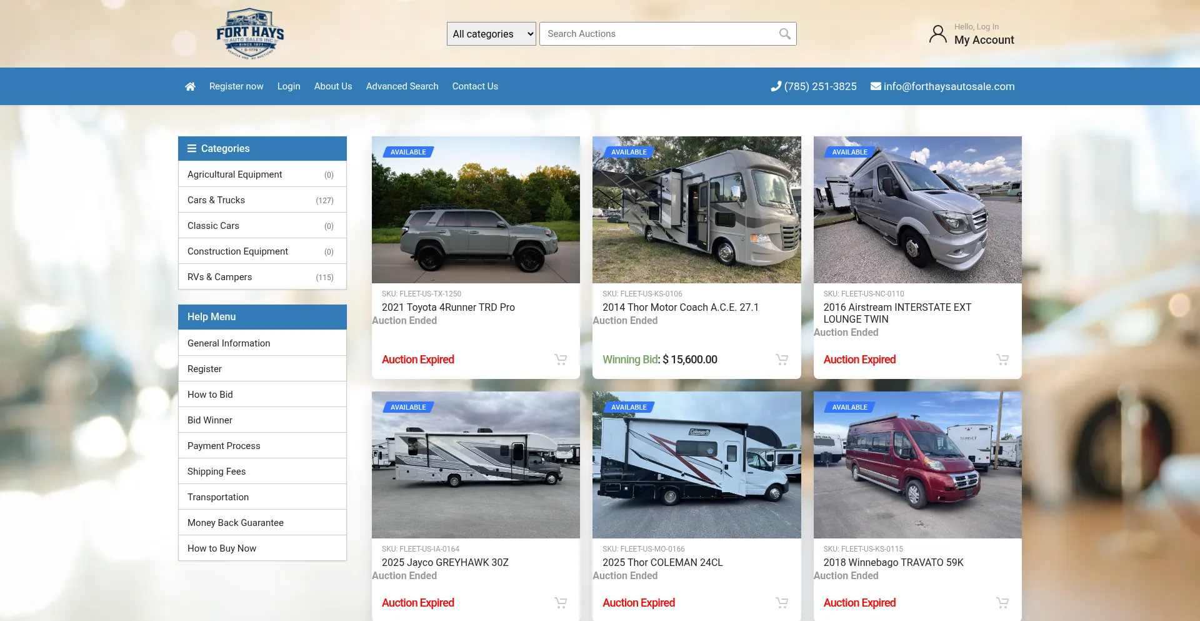Image resolution: width=1200 pixels, height=621 pixels.
Task: Click title 2025 Thor COLEMAN 24CL
Action: (x=662, y=563)
